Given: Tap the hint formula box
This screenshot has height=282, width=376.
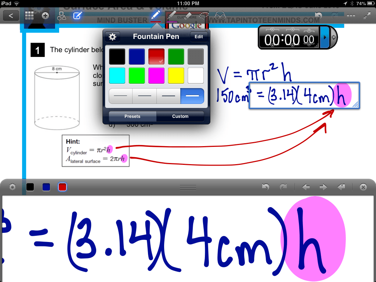Looking at the screenshot, I should pyautogui.click(x=96, y=151).
